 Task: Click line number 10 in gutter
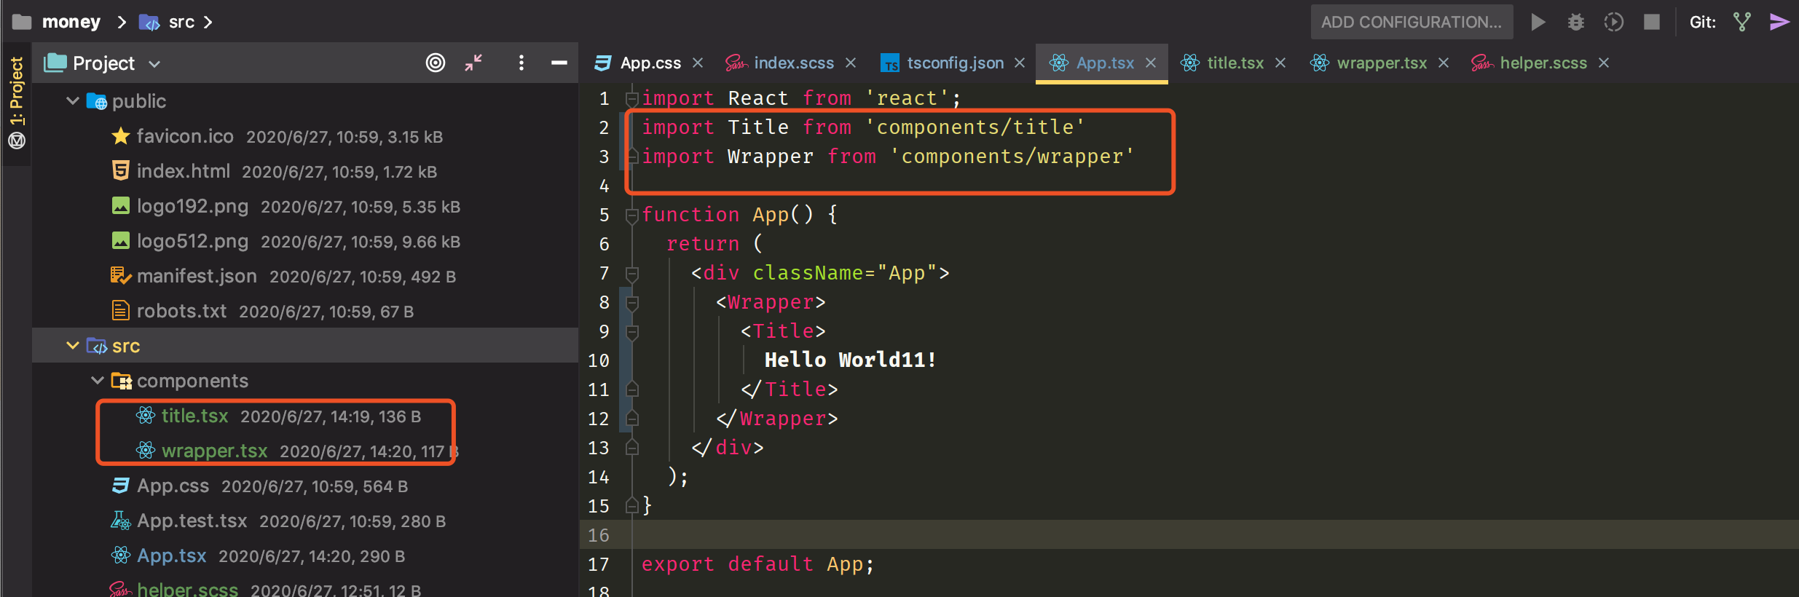coord(598,360)
